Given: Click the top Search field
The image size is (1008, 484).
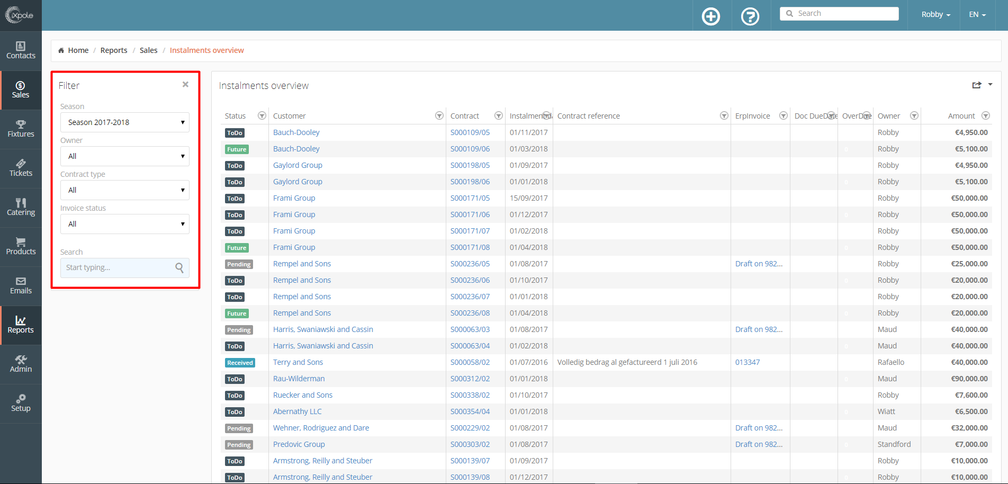Looking at the screenshot, I should tap(839, 14).
